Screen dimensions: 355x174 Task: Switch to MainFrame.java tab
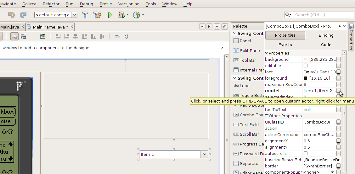50,27
